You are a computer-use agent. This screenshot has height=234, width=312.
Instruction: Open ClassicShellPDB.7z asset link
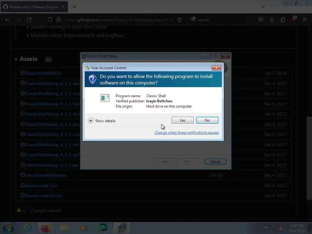43,73
